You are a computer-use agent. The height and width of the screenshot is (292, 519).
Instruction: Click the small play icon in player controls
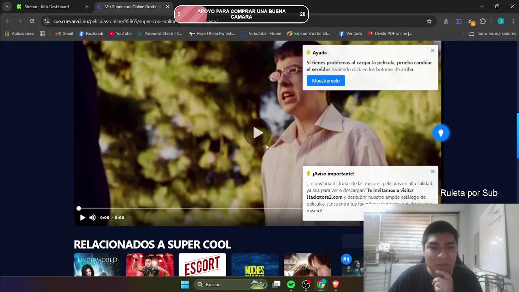[x=82, y=218]
